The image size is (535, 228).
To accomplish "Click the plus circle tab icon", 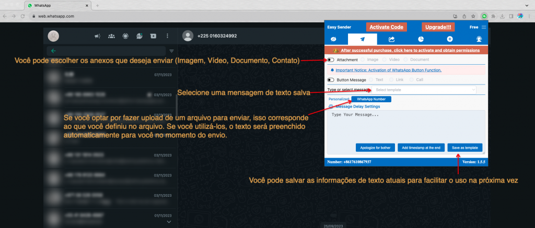I will 450,39.
